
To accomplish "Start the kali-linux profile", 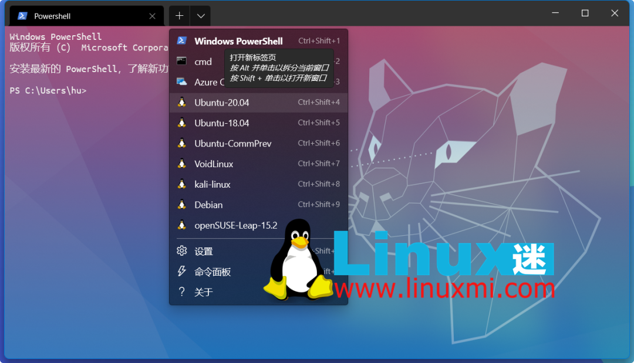I will pos(259,185).
